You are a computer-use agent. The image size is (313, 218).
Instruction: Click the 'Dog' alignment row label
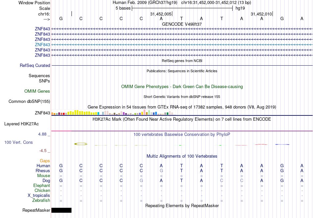(x=46, y=181)
